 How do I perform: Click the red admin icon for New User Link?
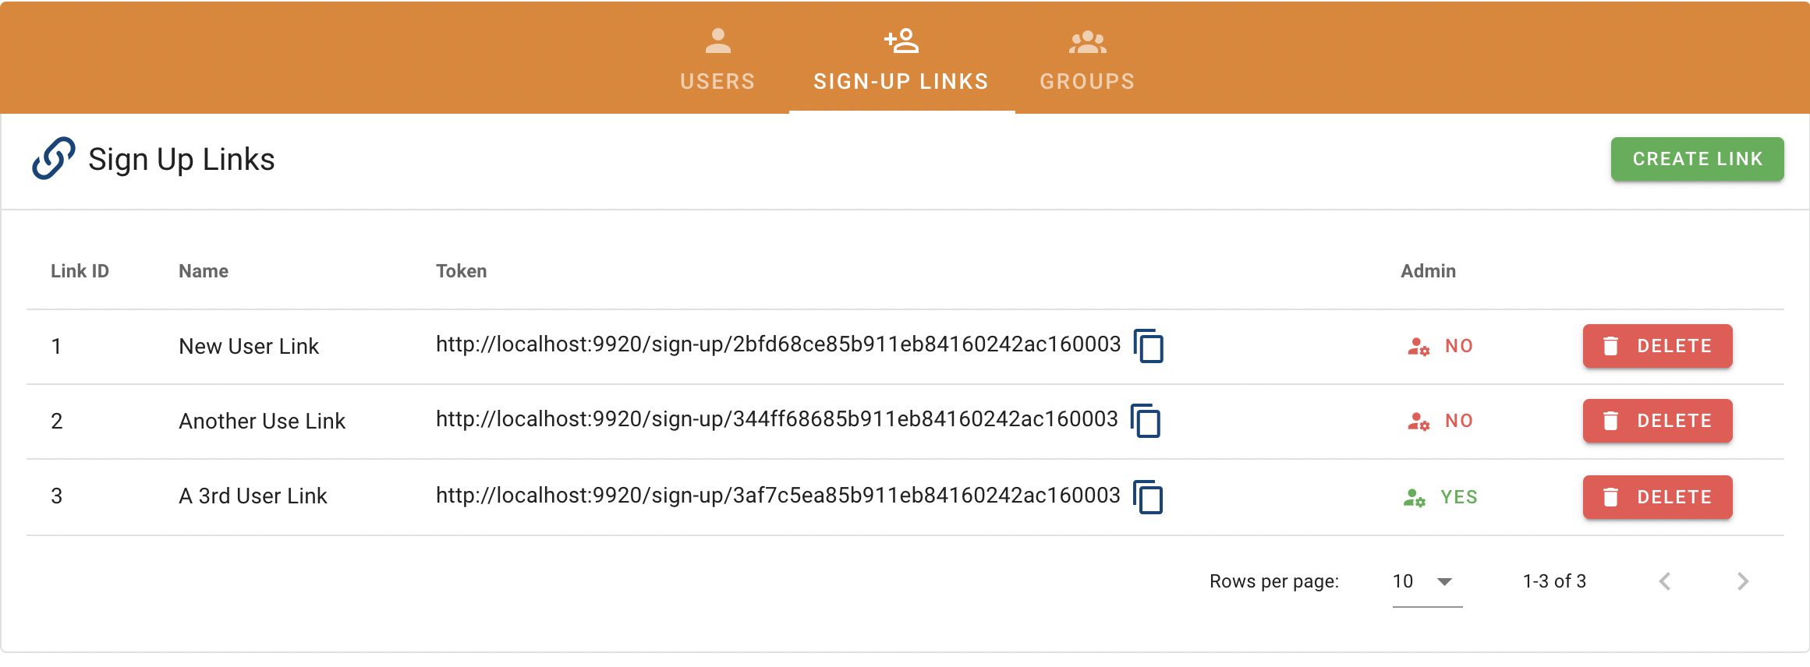pos(1417,346)
